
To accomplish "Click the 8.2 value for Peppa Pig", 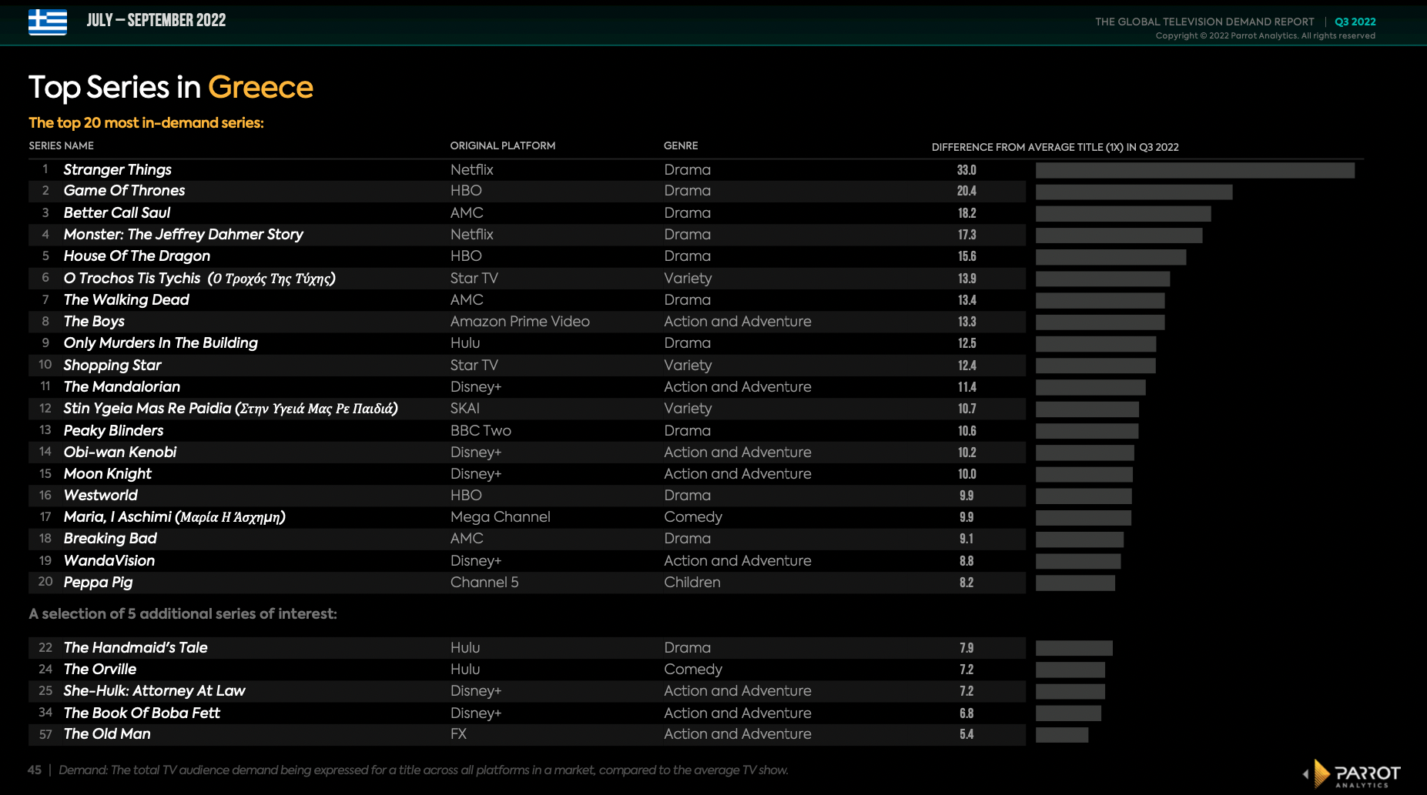I will [x=966, y=582].
